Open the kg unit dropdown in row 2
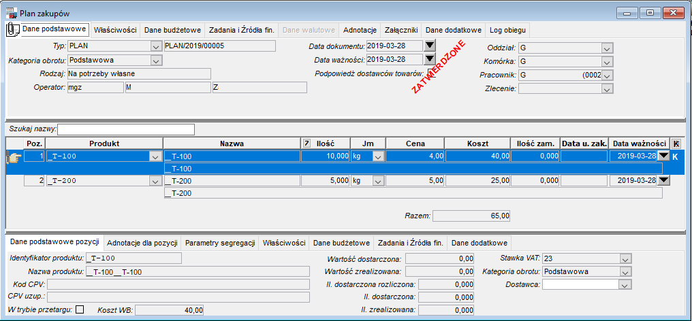This screenshot has height=321, width=692. (378, 180)
